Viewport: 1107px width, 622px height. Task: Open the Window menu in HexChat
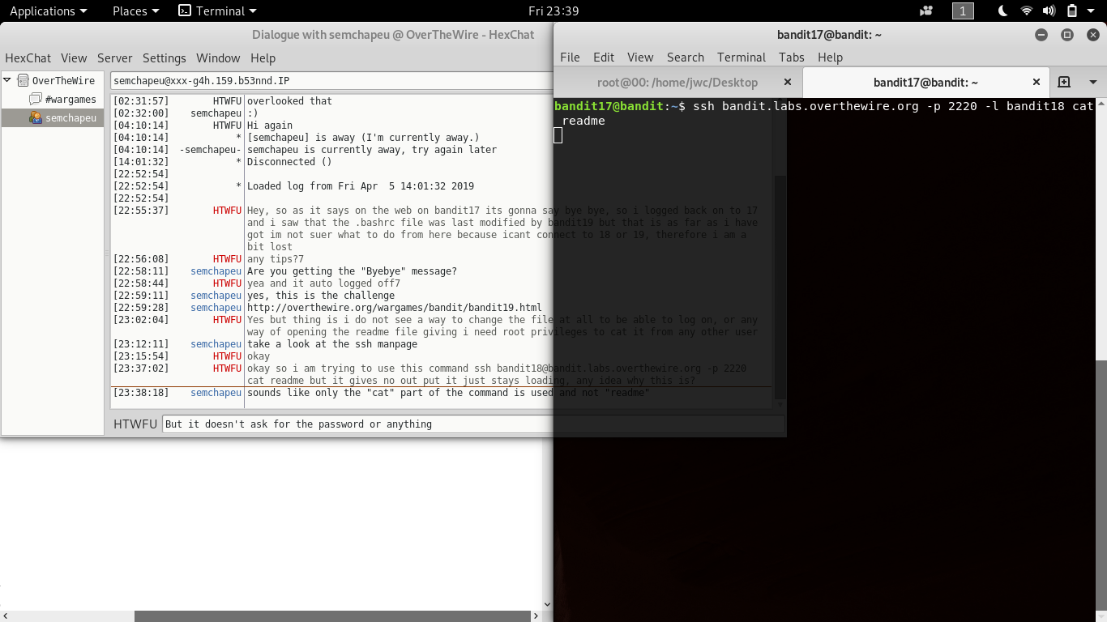(x=218, y=58)
